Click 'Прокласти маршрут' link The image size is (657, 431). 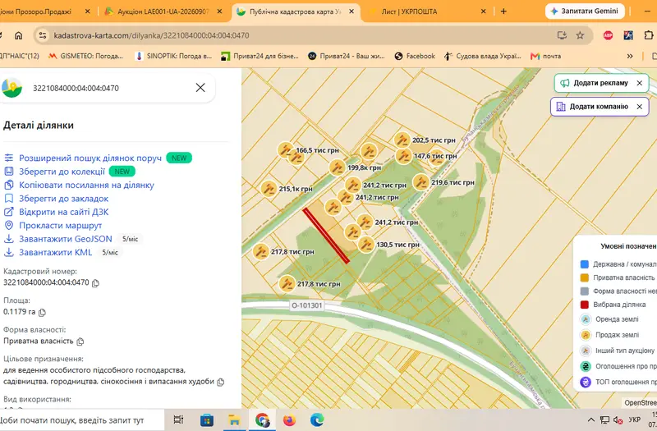[60, 225]
